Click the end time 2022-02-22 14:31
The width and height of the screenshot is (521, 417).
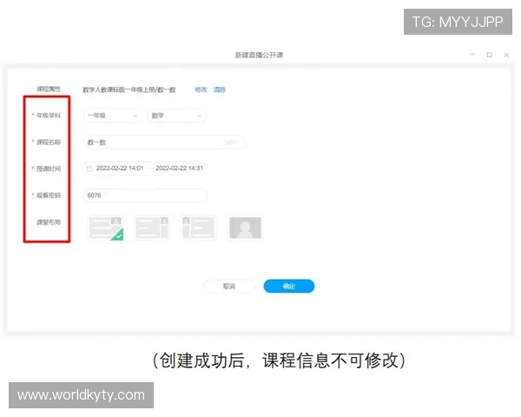click(x=180, y=169)
